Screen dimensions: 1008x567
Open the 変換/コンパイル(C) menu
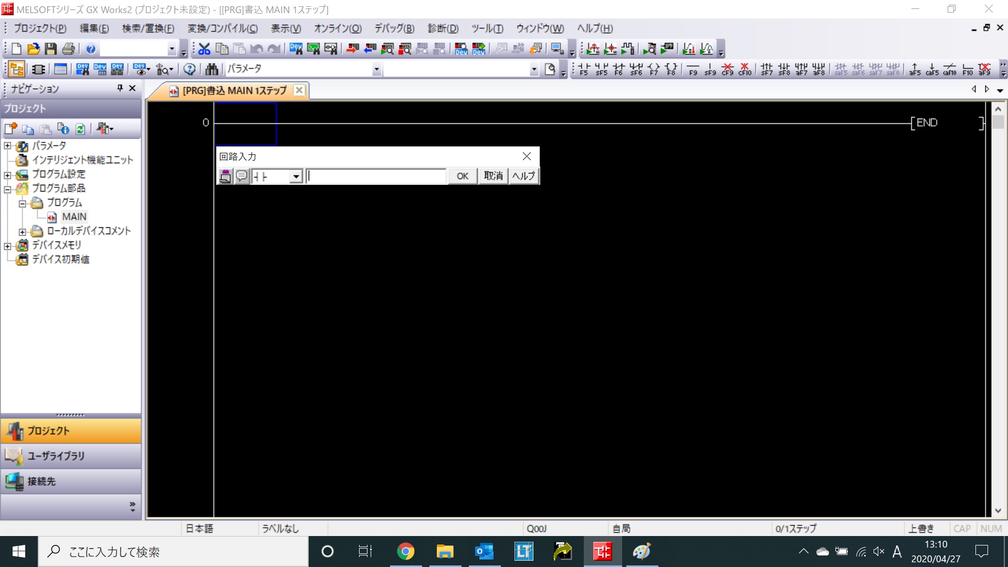[x=223, y=28]
